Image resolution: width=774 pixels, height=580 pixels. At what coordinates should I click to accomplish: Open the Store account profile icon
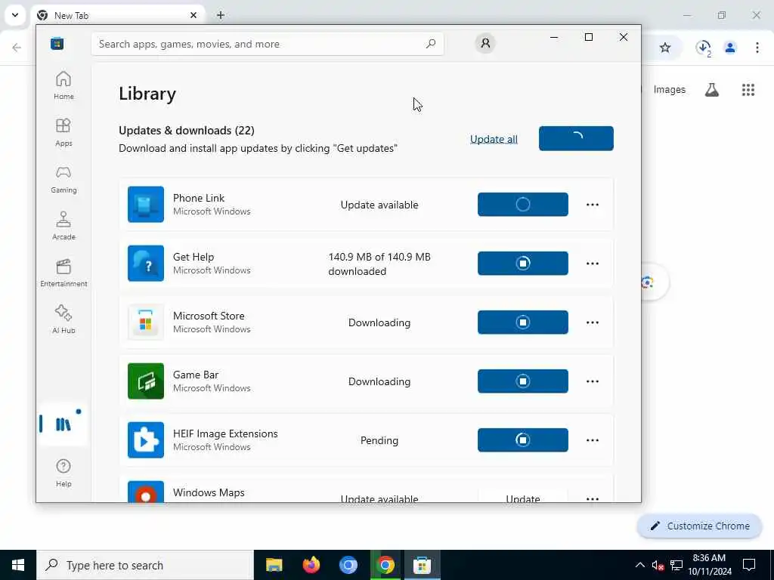pos(485,43)
